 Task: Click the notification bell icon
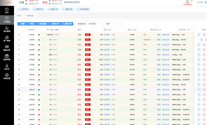(187, 2)
